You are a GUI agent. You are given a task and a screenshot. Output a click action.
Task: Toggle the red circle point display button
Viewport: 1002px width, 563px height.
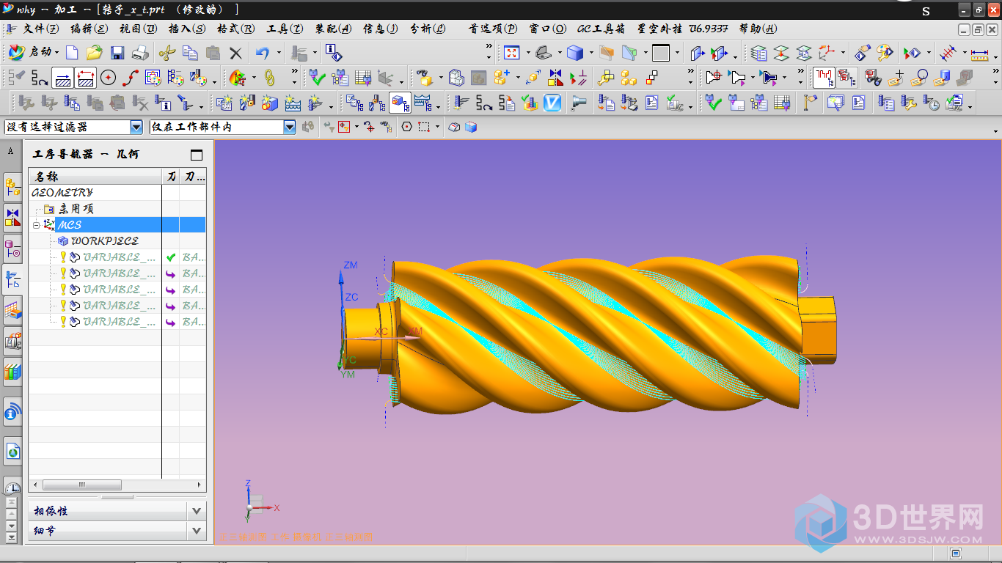point(108,78)
